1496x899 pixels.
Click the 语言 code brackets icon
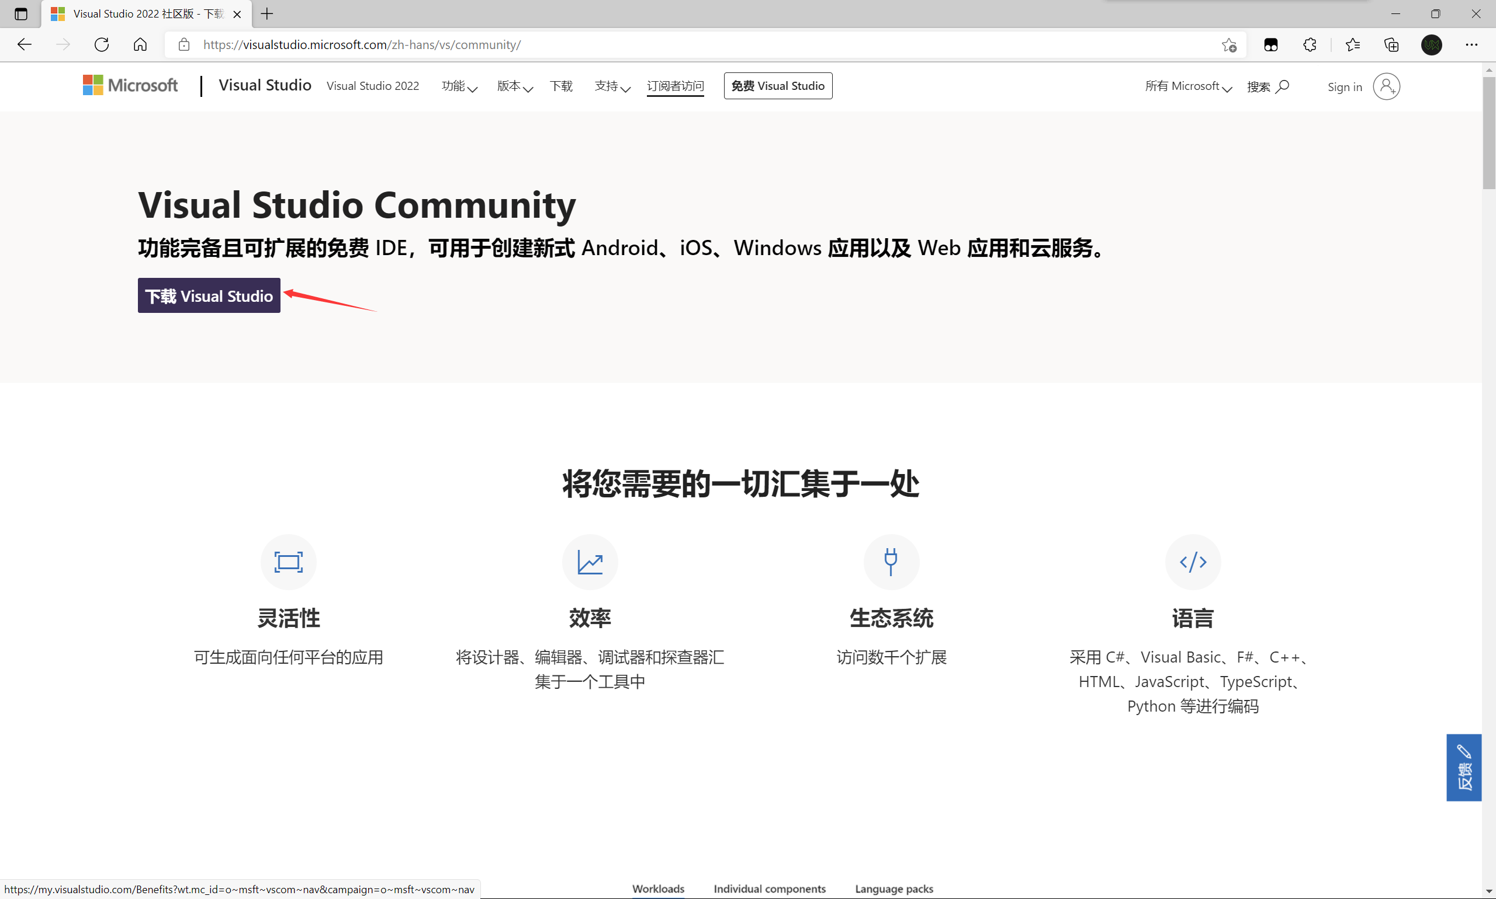click(x=1193, y=562)
